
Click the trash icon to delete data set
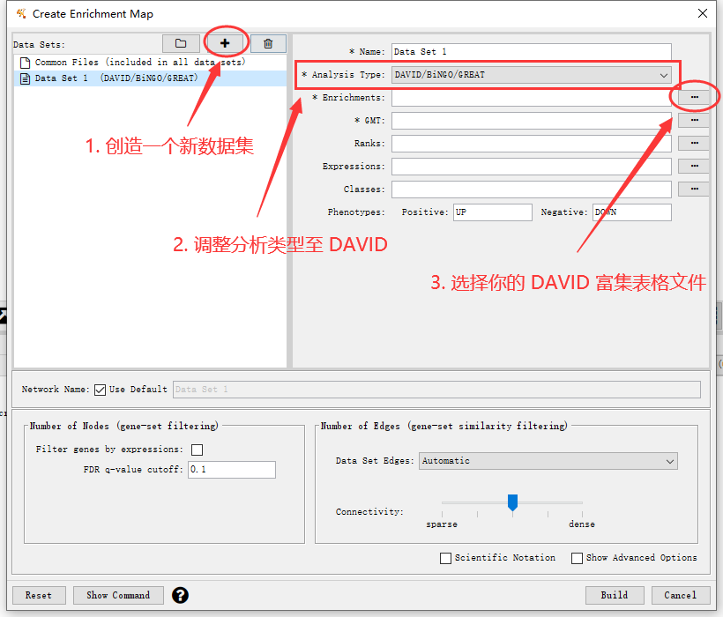tap(268, 43)
